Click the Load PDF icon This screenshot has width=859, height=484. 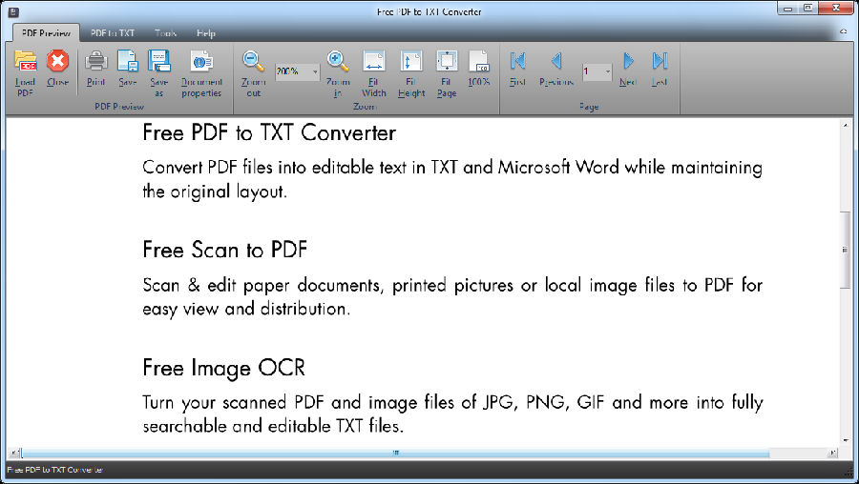[25, 63]
